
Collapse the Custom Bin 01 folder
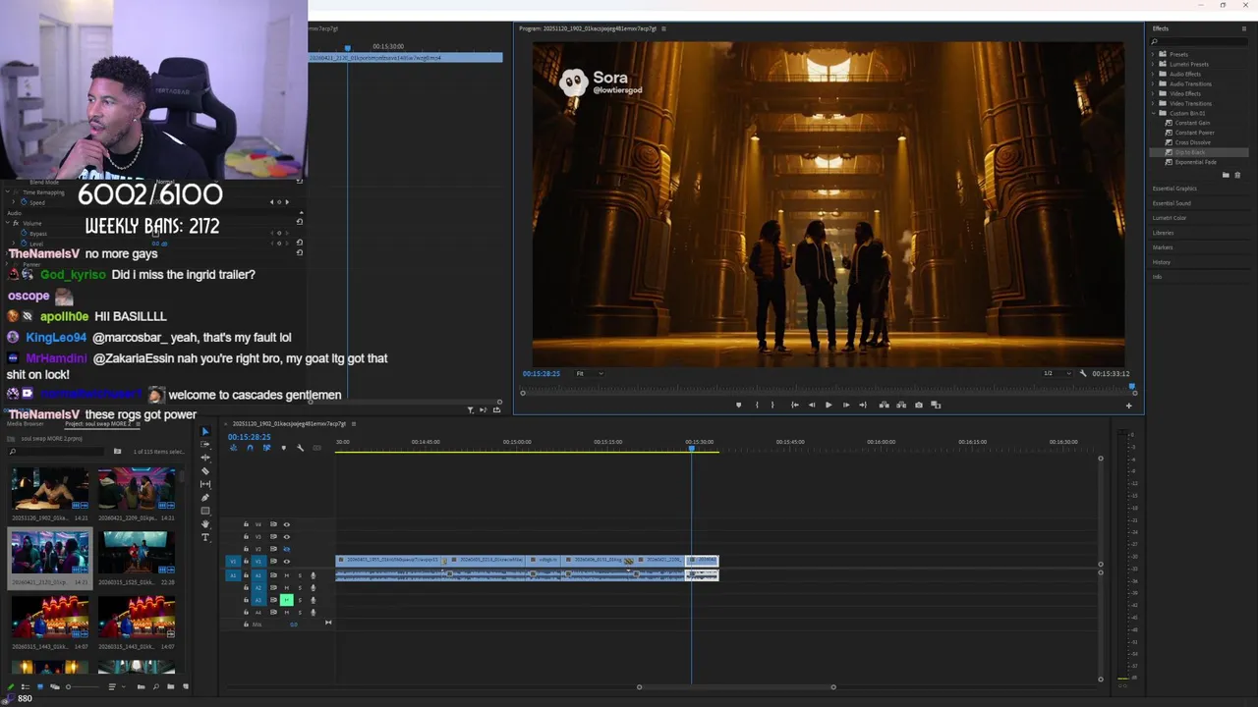coord(1154,113)
